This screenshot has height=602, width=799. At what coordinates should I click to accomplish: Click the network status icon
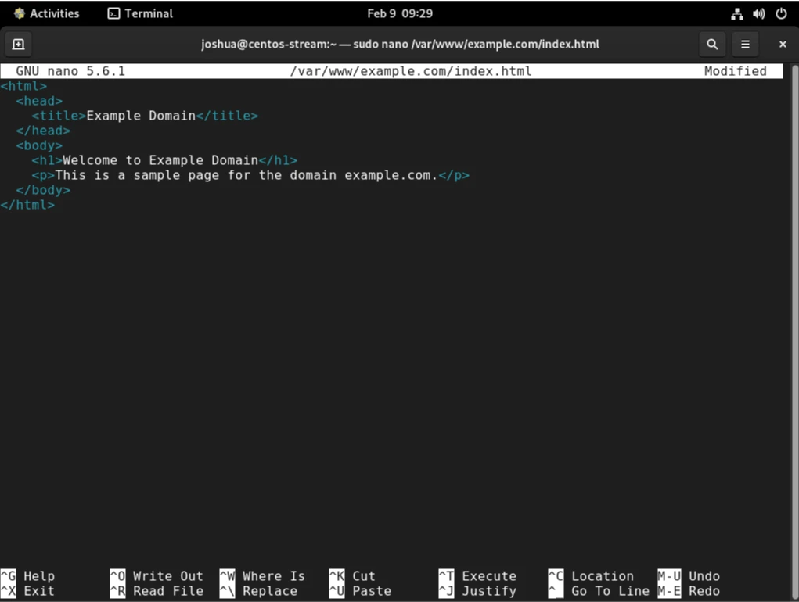click(737, 14)
